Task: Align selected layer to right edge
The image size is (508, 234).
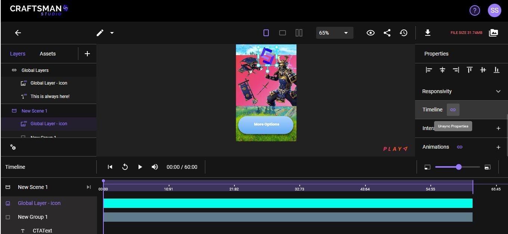Action: (x=456, y=70)
